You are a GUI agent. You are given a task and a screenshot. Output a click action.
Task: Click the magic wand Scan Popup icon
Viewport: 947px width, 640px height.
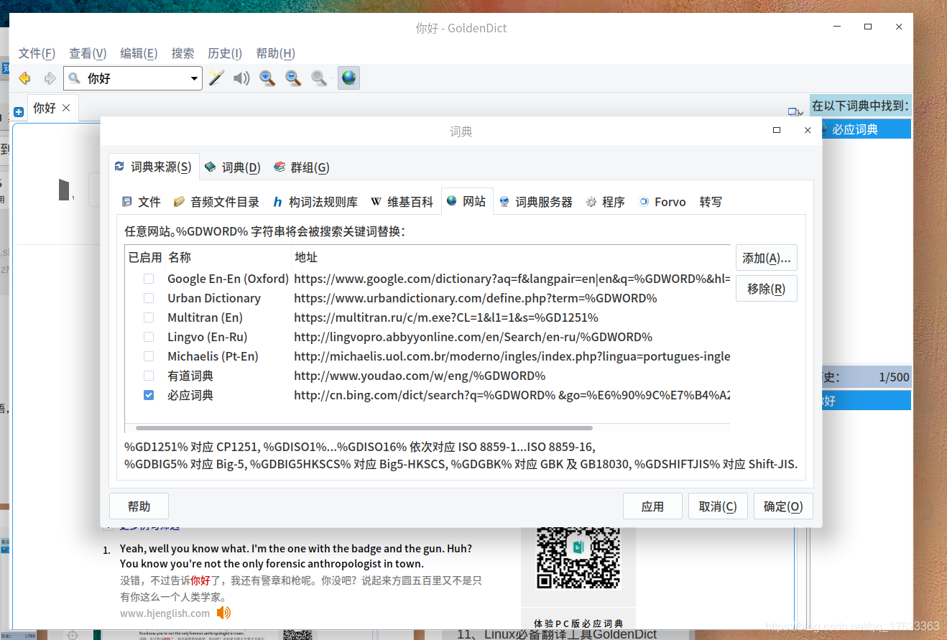point(216,78)
